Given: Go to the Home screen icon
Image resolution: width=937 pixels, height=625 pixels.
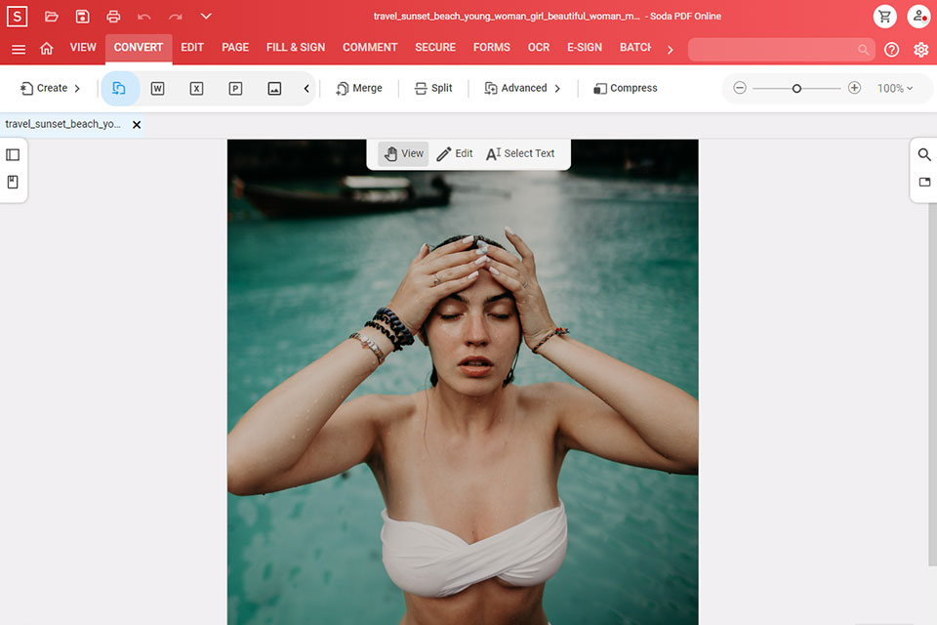Looking at the screenshot, I should point(47,49).
